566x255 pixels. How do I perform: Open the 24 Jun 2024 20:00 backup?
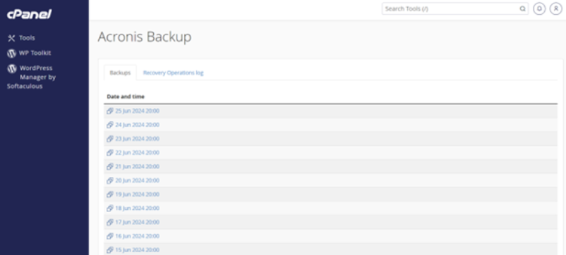coord(137,125)
